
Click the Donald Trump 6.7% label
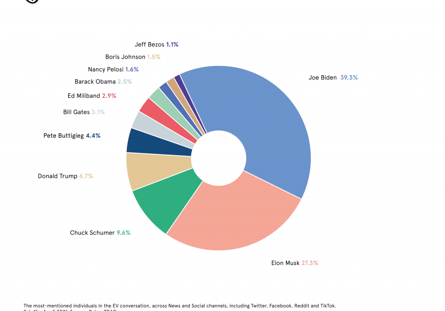click(65, 176)
